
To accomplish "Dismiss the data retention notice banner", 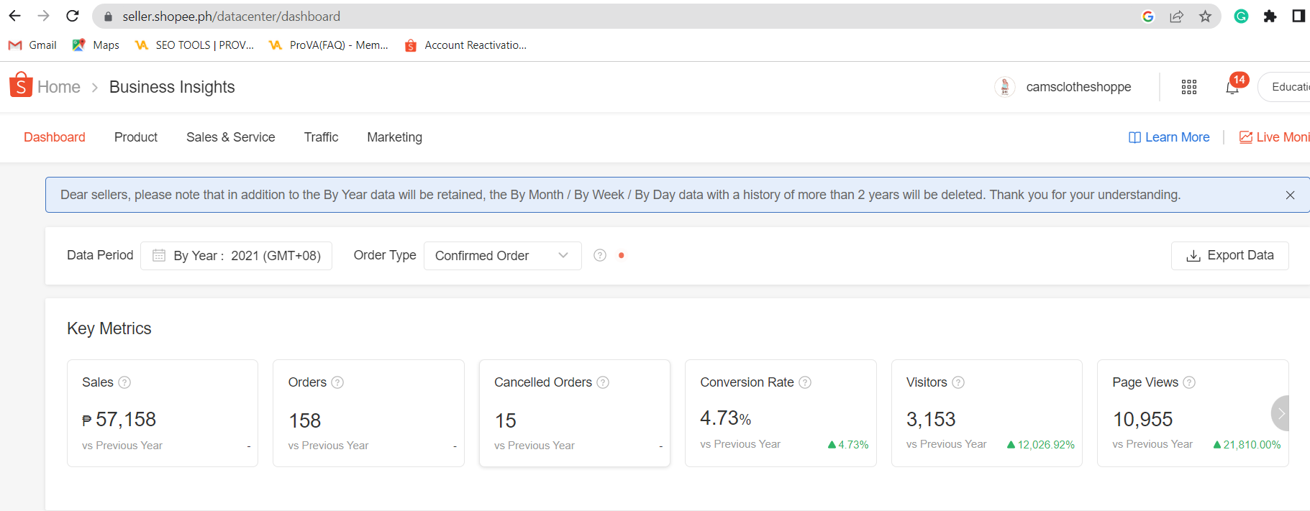I will pos(1290,195).
